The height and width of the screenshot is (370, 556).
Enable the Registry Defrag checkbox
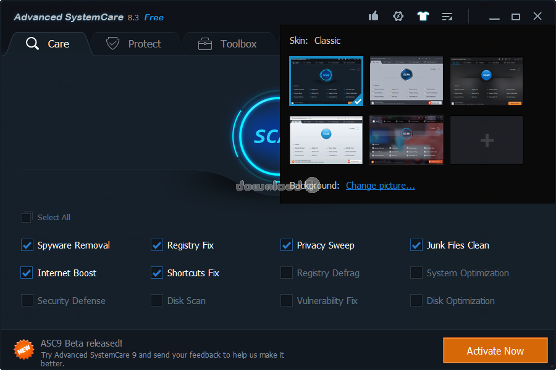click(287, 273)
